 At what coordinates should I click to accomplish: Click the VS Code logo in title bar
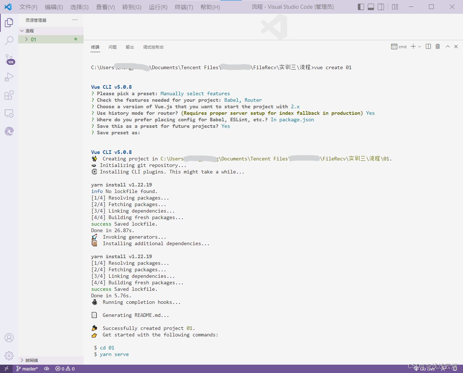8,7
